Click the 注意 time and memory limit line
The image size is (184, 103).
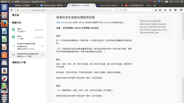(x=77, y=28)
